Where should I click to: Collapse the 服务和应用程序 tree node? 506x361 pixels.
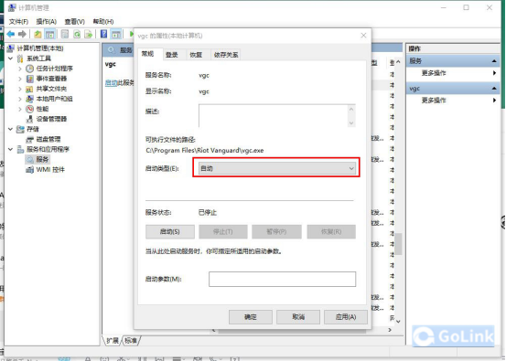tap(11, 149)
